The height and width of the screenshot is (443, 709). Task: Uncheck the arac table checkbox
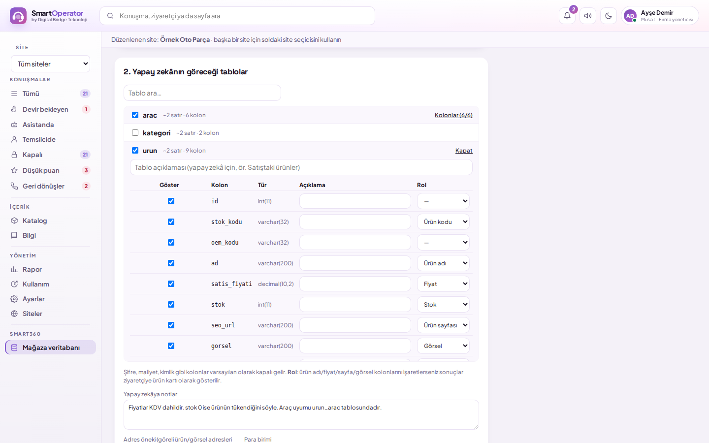[135, 115]
